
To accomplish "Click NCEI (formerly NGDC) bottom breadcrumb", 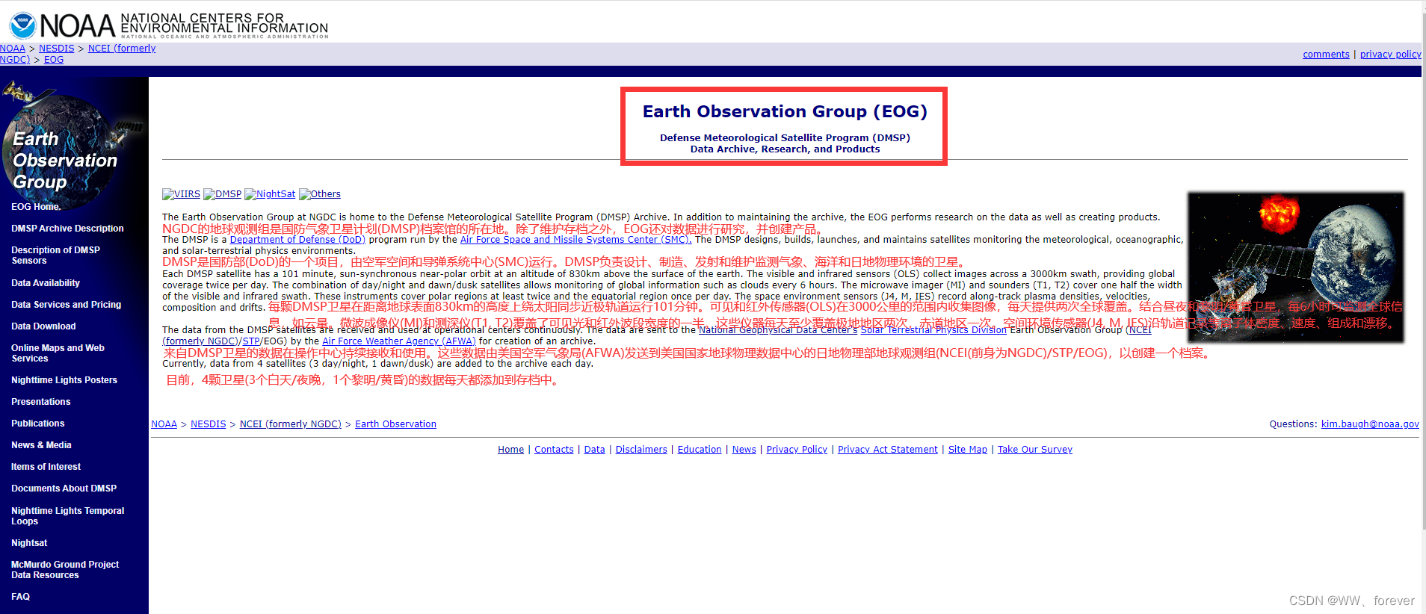I will (290, 424).
